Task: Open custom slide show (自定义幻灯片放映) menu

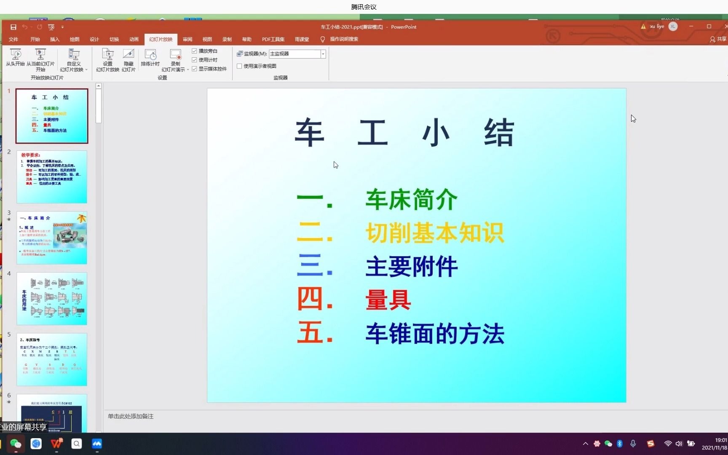Action: pyautogui.click(x=74, y=60)
